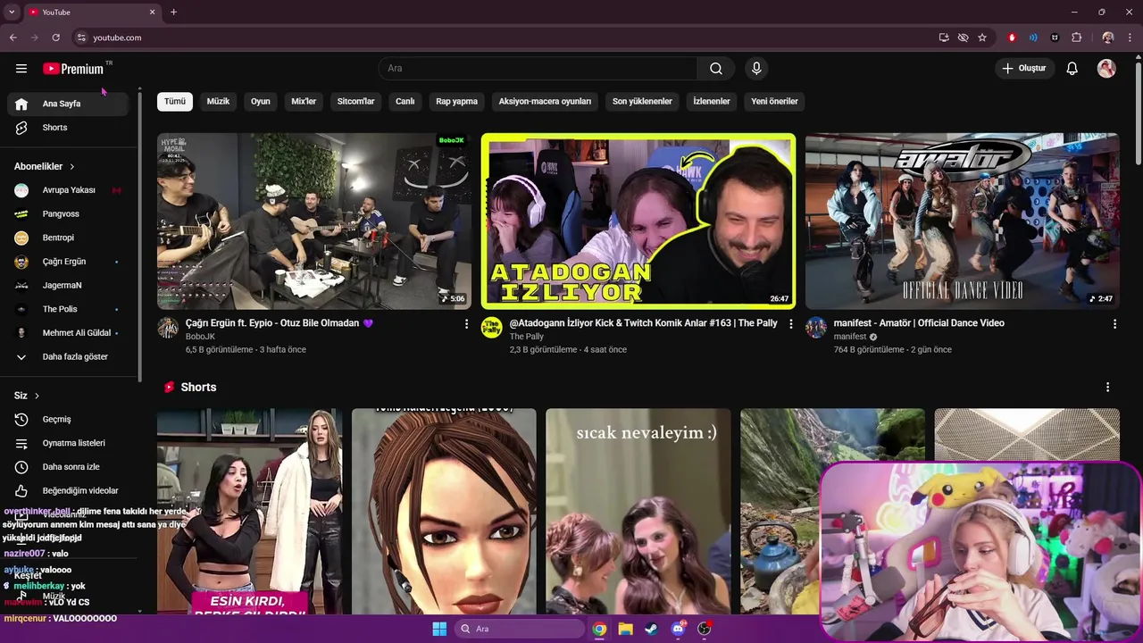
Task: Open options menu for manifest Amatör video
Action: (1114, 324)
